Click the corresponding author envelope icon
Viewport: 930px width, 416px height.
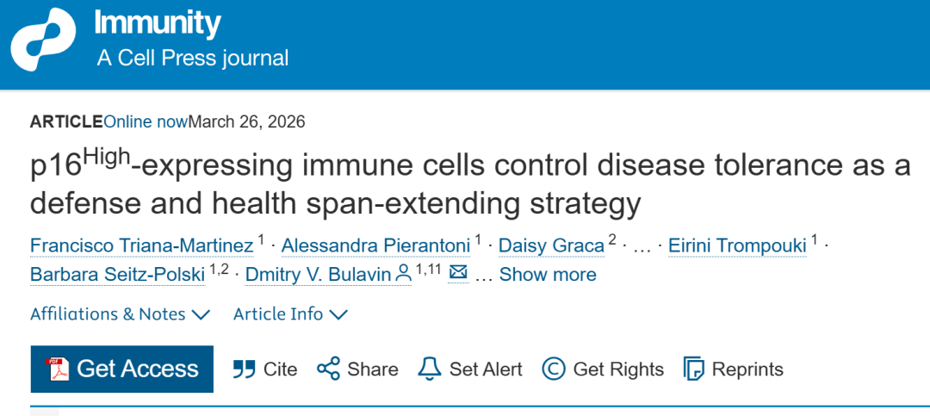[458, 273]
